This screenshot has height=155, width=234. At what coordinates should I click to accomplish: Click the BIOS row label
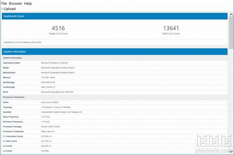(6, 92)
